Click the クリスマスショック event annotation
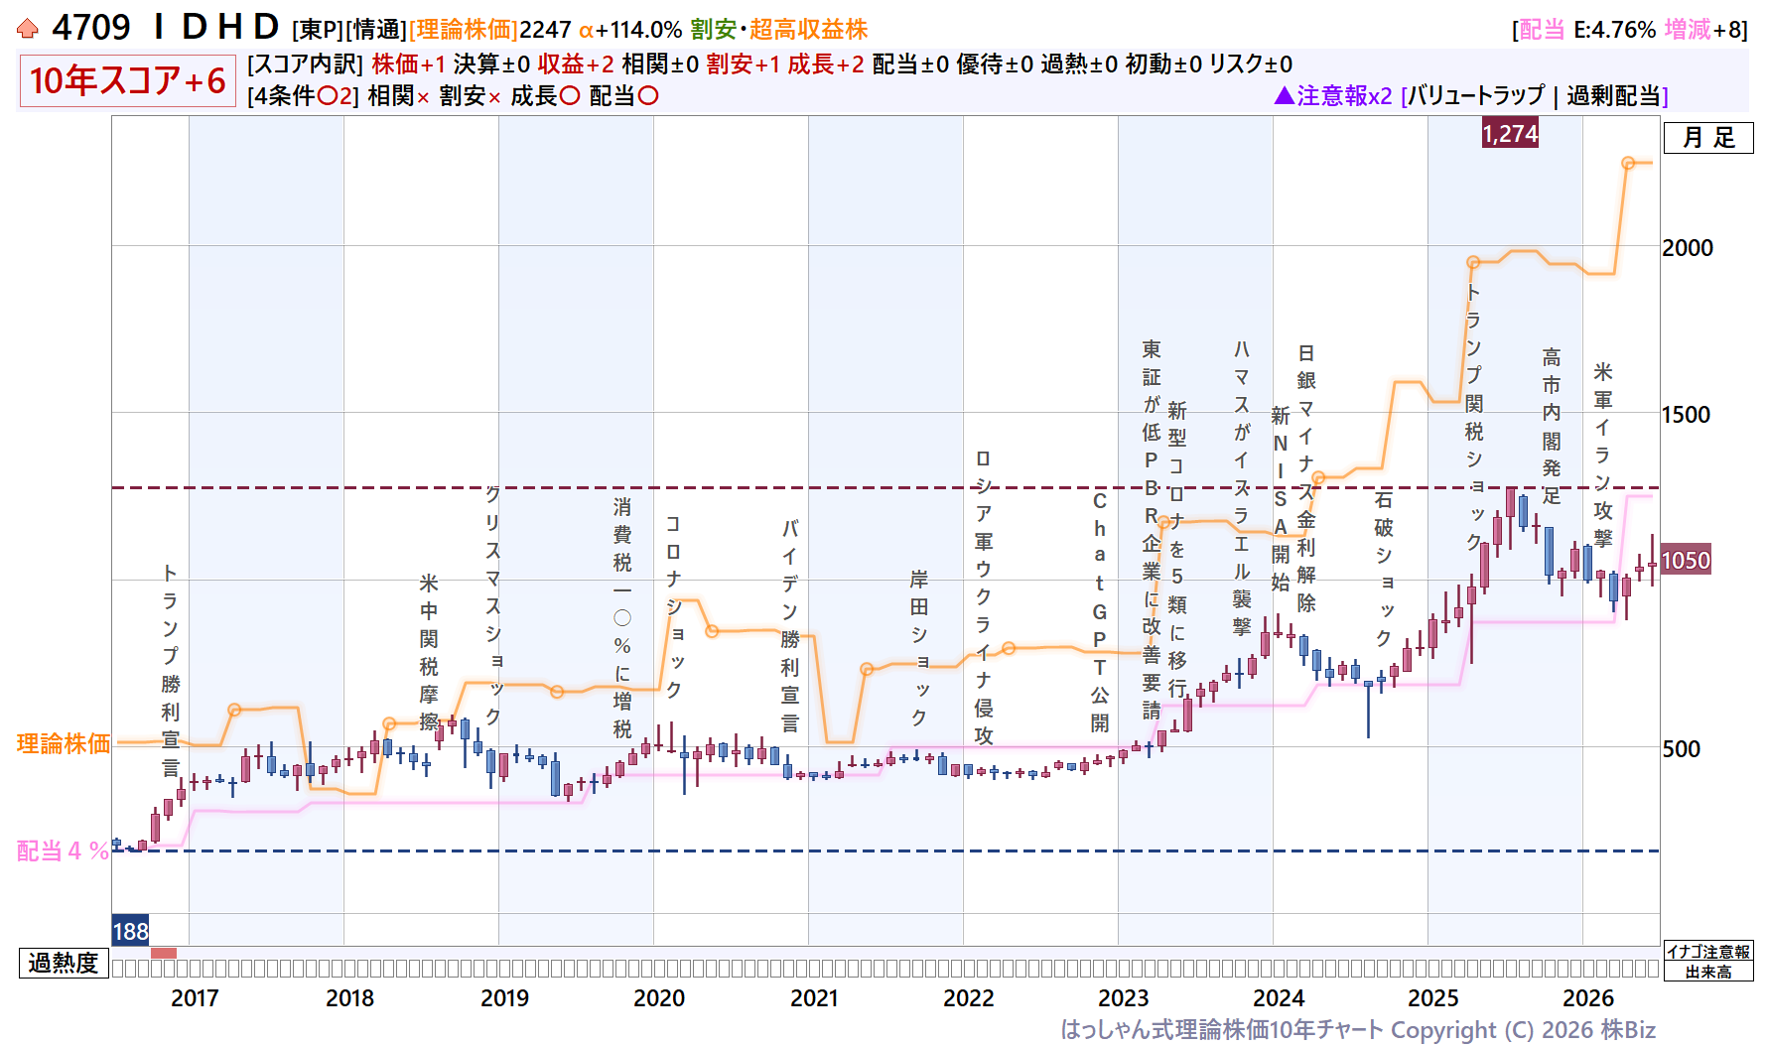1767x1046 pixels. (493, 605)
